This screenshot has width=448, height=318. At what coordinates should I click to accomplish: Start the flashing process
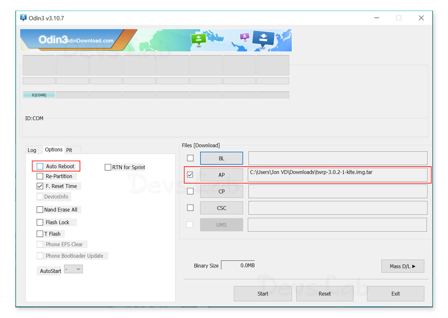pyautogui.click(x=263, y=294)
